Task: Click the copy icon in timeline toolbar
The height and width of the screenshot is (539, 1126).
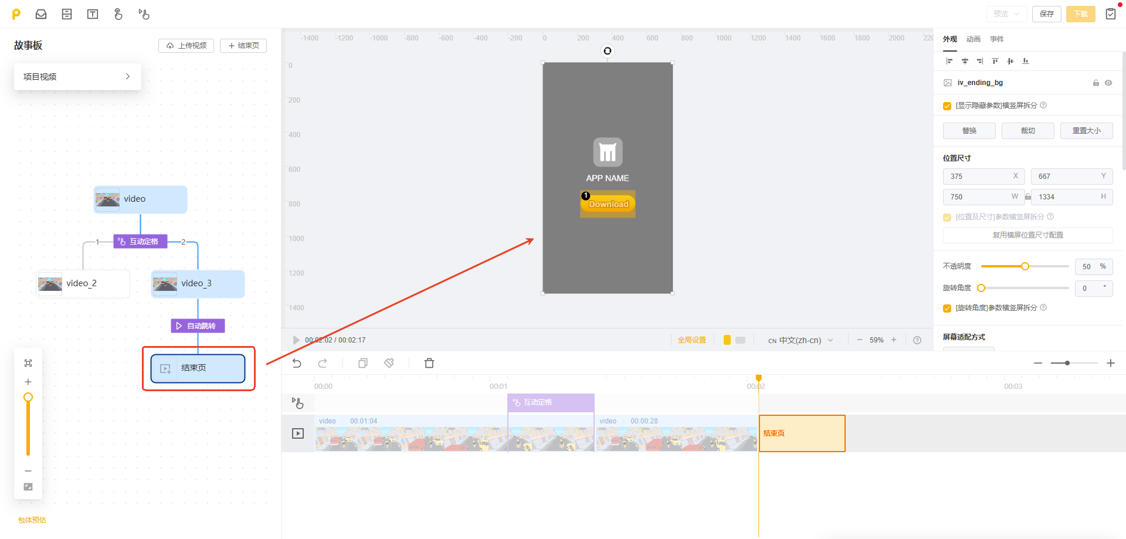Action: pos(363,363)
